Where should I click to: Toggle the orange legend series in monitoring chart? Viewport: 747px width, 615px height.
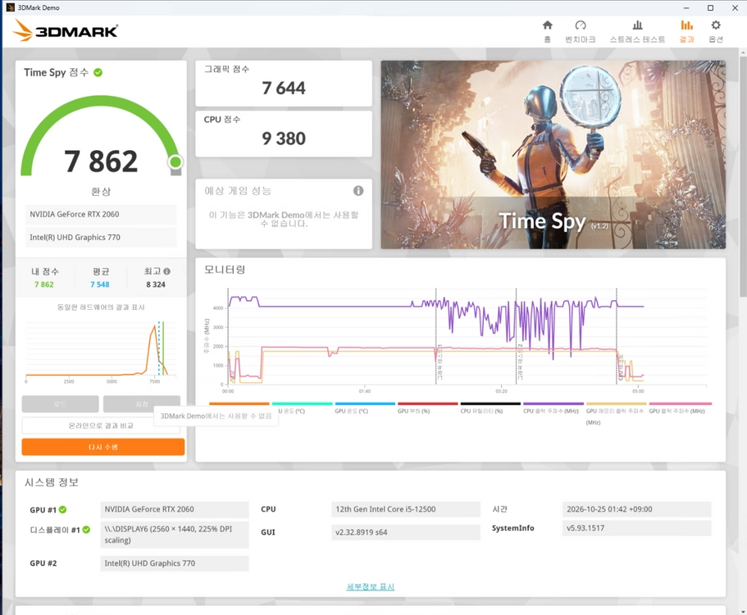click(x=239, y=403)
